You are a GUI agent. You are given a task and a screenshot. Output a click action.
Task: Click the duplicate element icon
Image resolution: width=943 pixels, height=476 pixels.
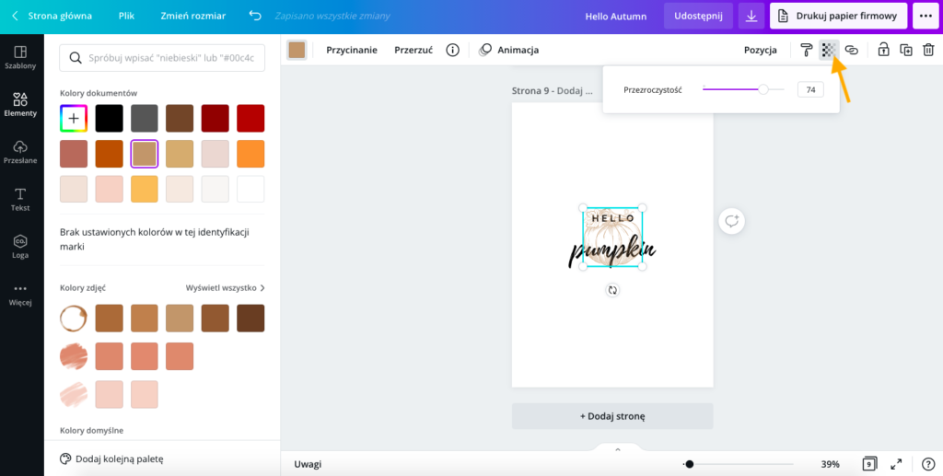pyautogui.click(x=906, y=50)
